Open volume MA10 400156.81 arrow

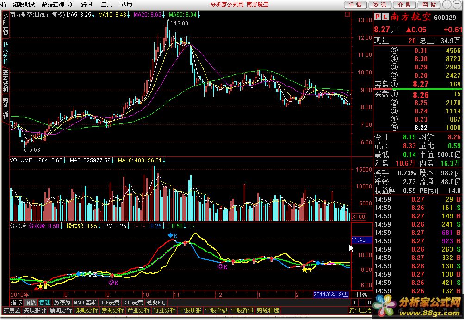(164, 160)
